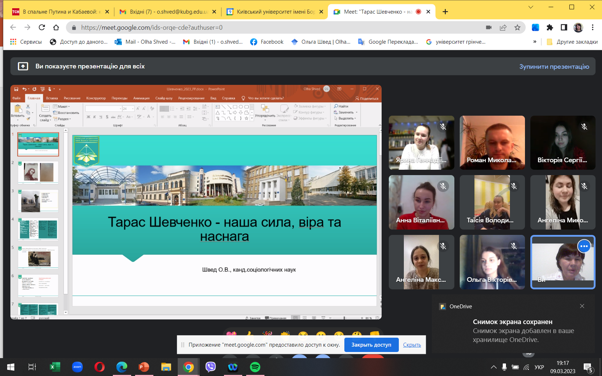Click Зупинити презентацію to stop presenting
The image size is (602, 376).
(x=554, y=67)
